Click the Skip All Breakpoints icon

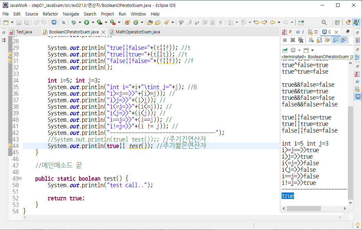[x=64, y=22]
